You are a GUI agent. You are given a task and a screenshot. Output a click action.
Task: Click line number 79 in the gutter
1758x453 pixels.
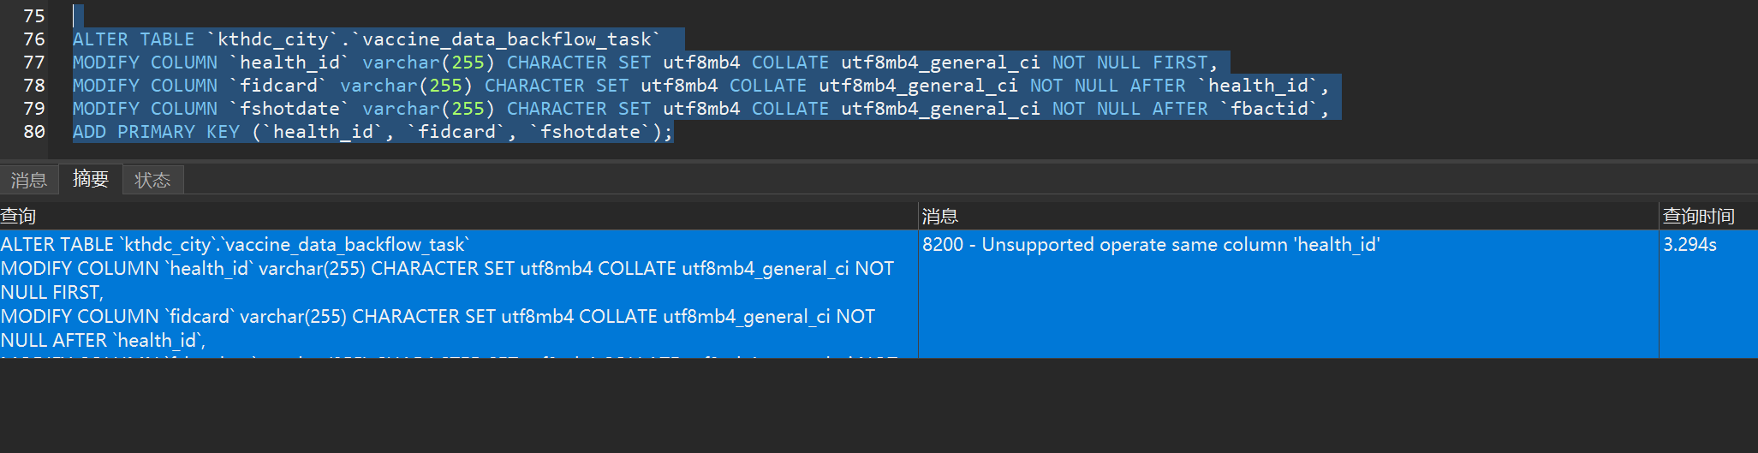pyautogui.click(x=34, y=109)
